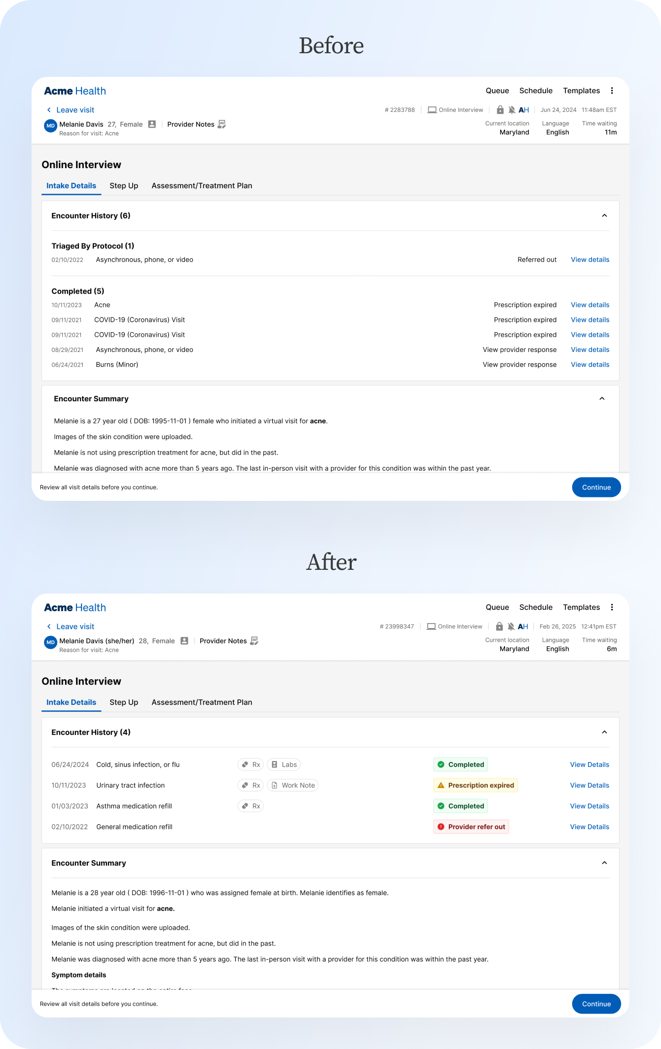Click the muted bell icon in the After header
Viewport: 661px width, 1049px height.
[511, 627]
